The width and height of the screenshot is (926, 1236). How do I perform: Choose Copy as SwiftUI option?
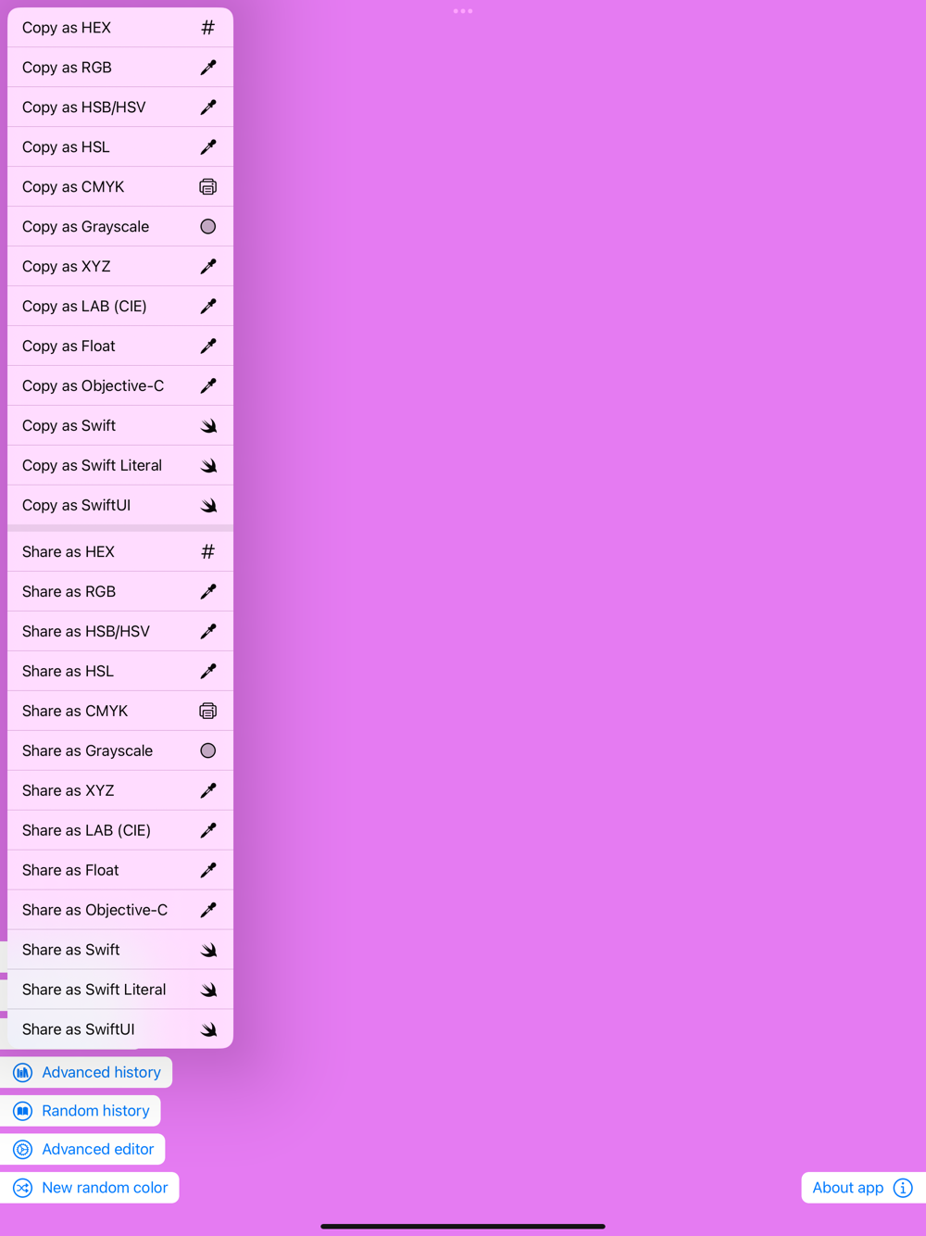click(120, 506)
